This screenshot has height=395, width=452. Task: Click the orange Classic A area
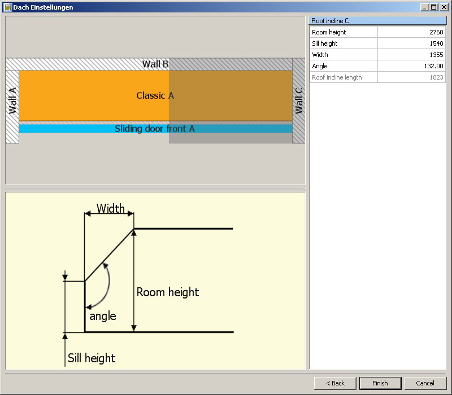96,95
